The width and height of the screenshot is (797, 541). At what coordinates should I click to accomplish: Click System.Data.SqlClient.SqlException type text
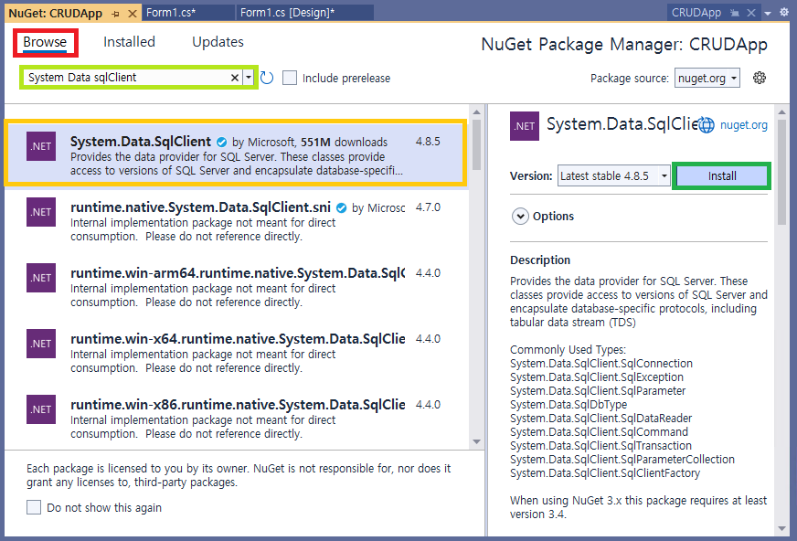(x=597, y=377)
